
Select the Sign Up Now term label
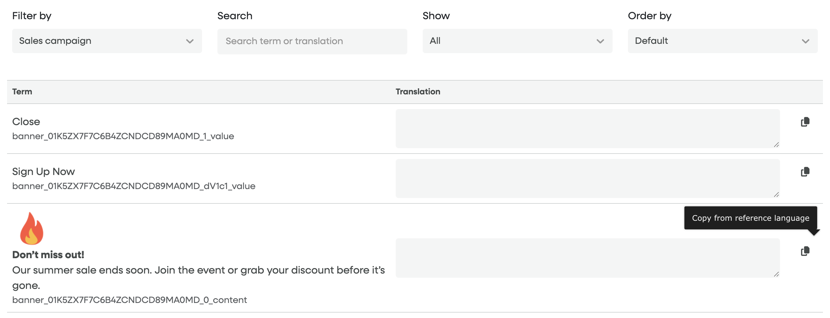tap(44, 171)
